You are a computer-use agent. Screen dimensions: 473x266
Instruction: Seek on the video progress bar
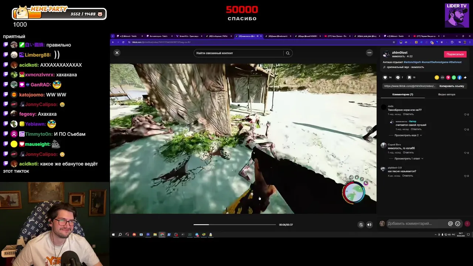[235, 225]
